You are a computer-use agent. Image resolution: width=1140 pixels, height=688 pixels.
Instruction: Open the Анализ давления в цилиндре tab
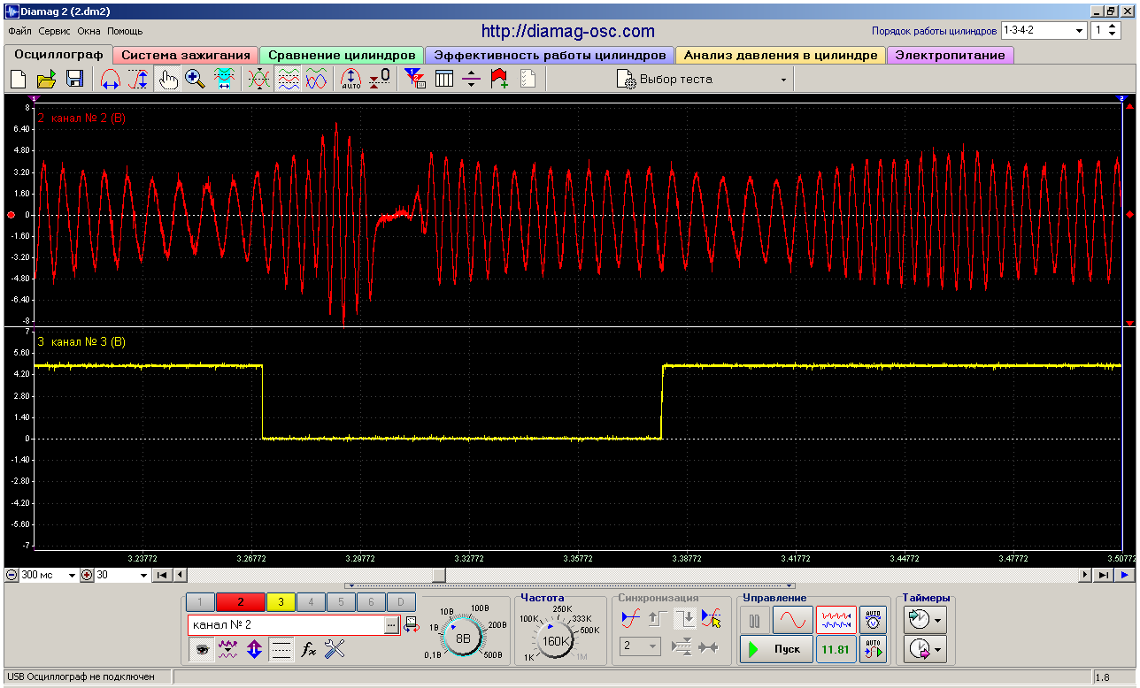pyautogui.click(x=781, y=55)
